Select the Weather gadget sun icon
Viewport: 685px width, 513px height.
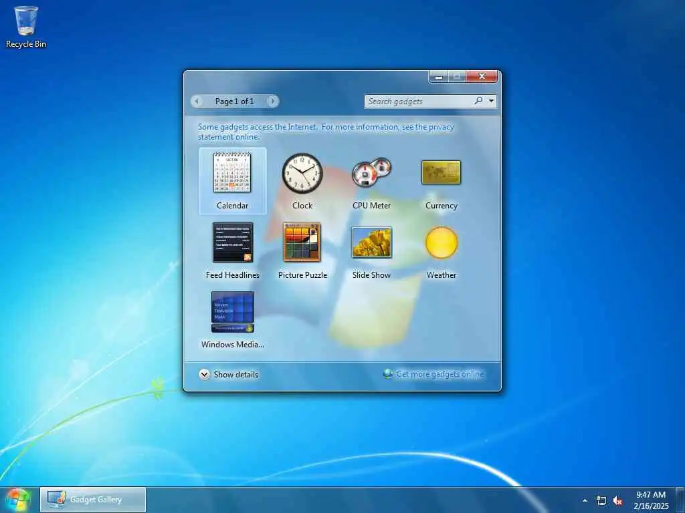click(442, 242)
